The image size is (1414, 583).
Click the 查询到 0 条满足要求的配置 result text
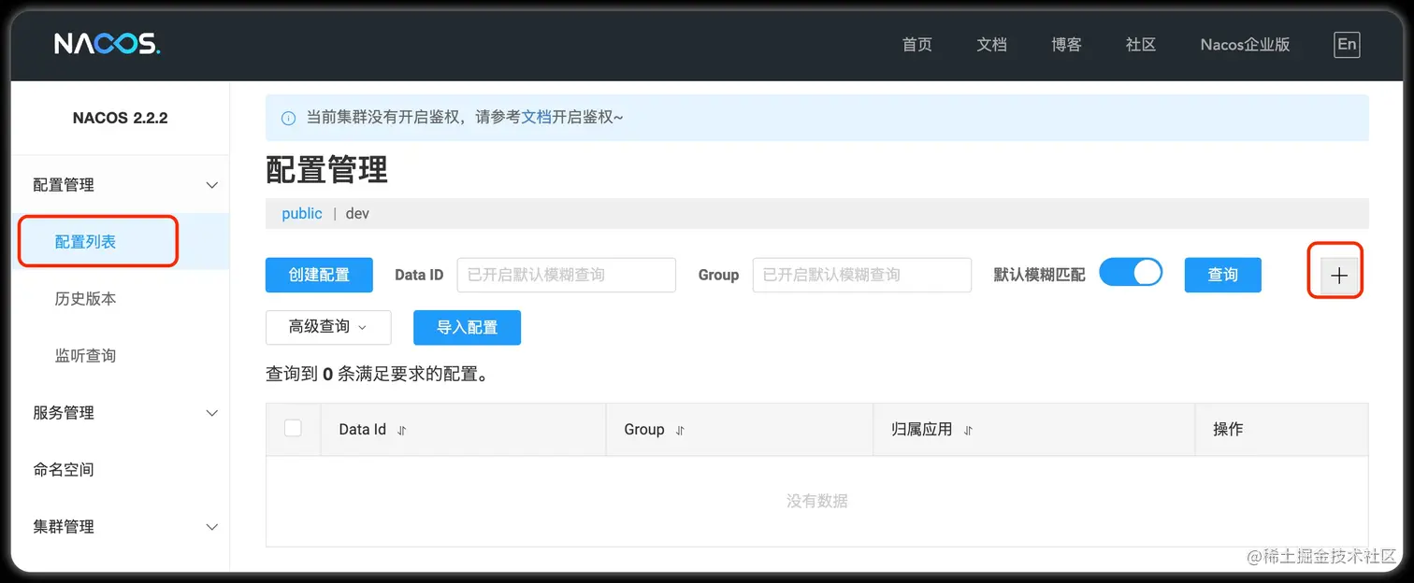tap(377, 375)
